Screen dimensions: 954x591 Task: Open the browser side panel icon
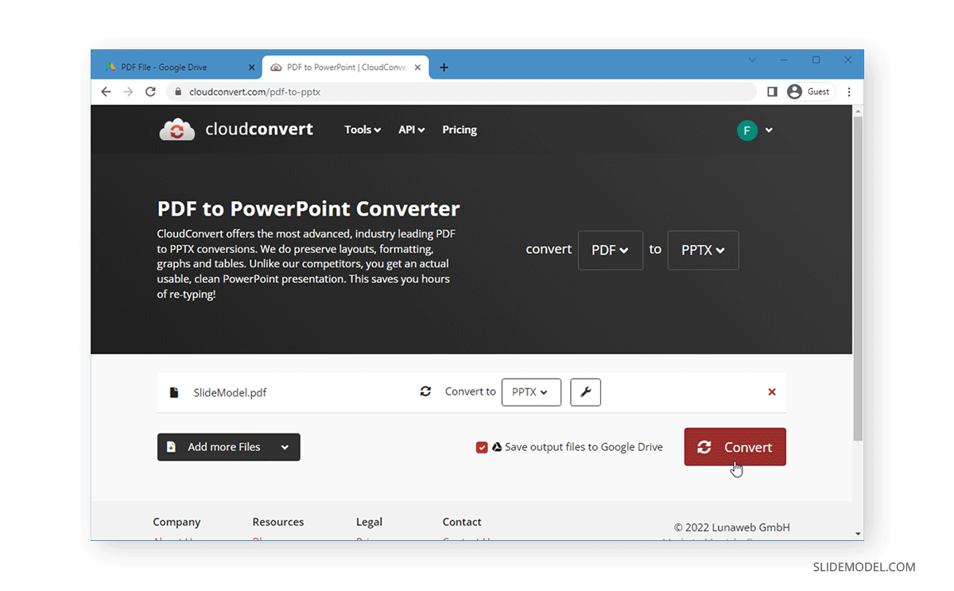click(x=772, y=91)
